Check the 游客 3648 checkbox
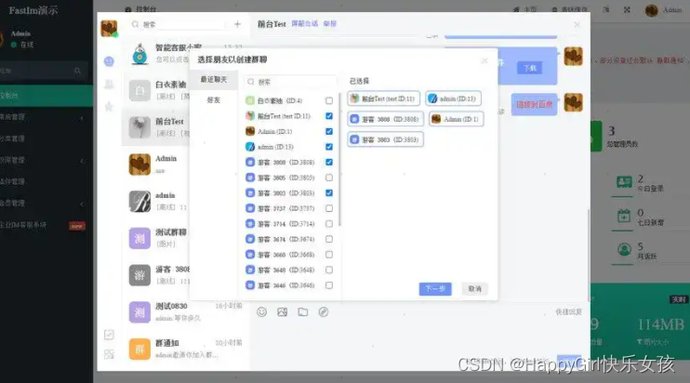This screenshot has height=383, width=690. (x=328, y=270)
